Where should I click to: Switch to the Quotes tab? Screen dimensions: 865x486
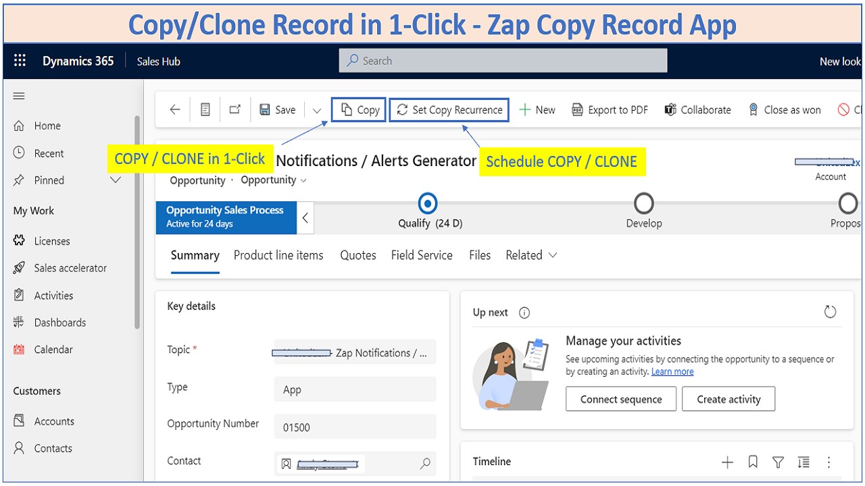tap(358, 255)
